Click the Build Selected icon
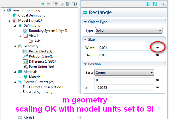The image size is (169, 119). 148,4
